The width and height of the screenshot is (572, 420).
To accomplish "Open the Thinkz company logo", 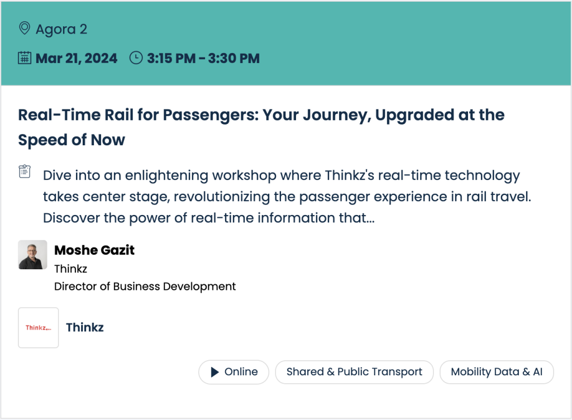I will pyautogui.click(x=39, y=327).
